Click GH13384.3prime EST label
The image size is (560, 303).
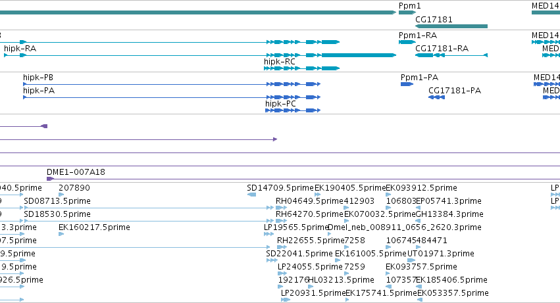click(x=449, y=214)
